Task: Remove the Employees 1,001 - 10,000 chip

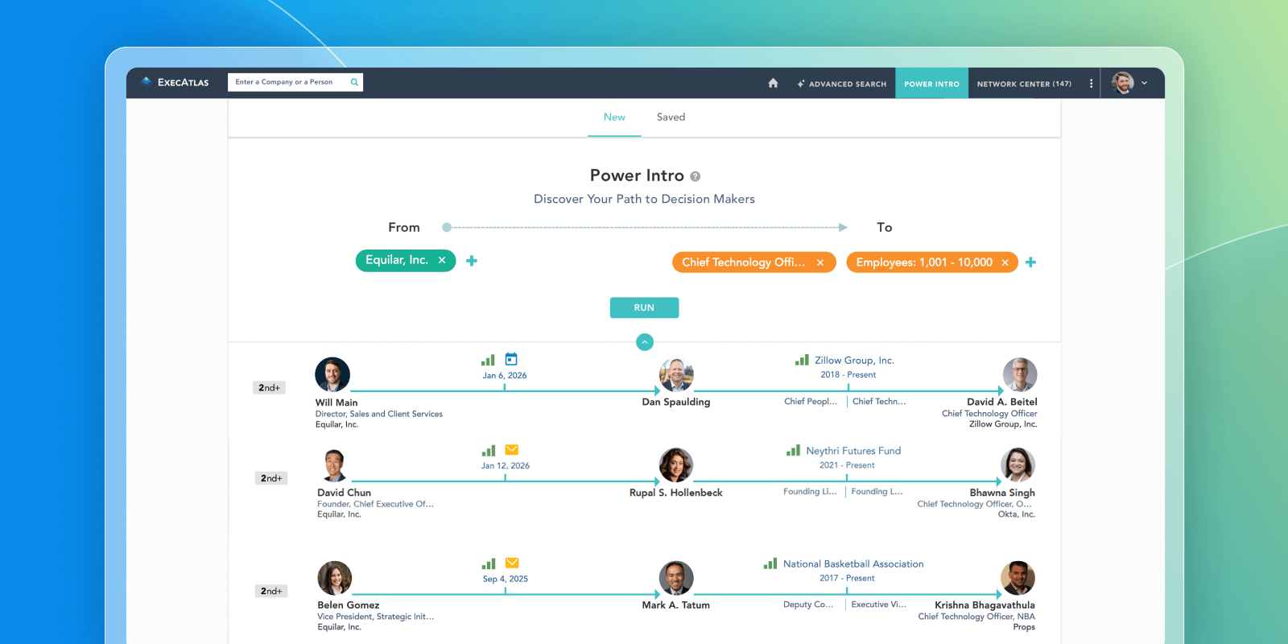Action: [x=1005, y=262]
